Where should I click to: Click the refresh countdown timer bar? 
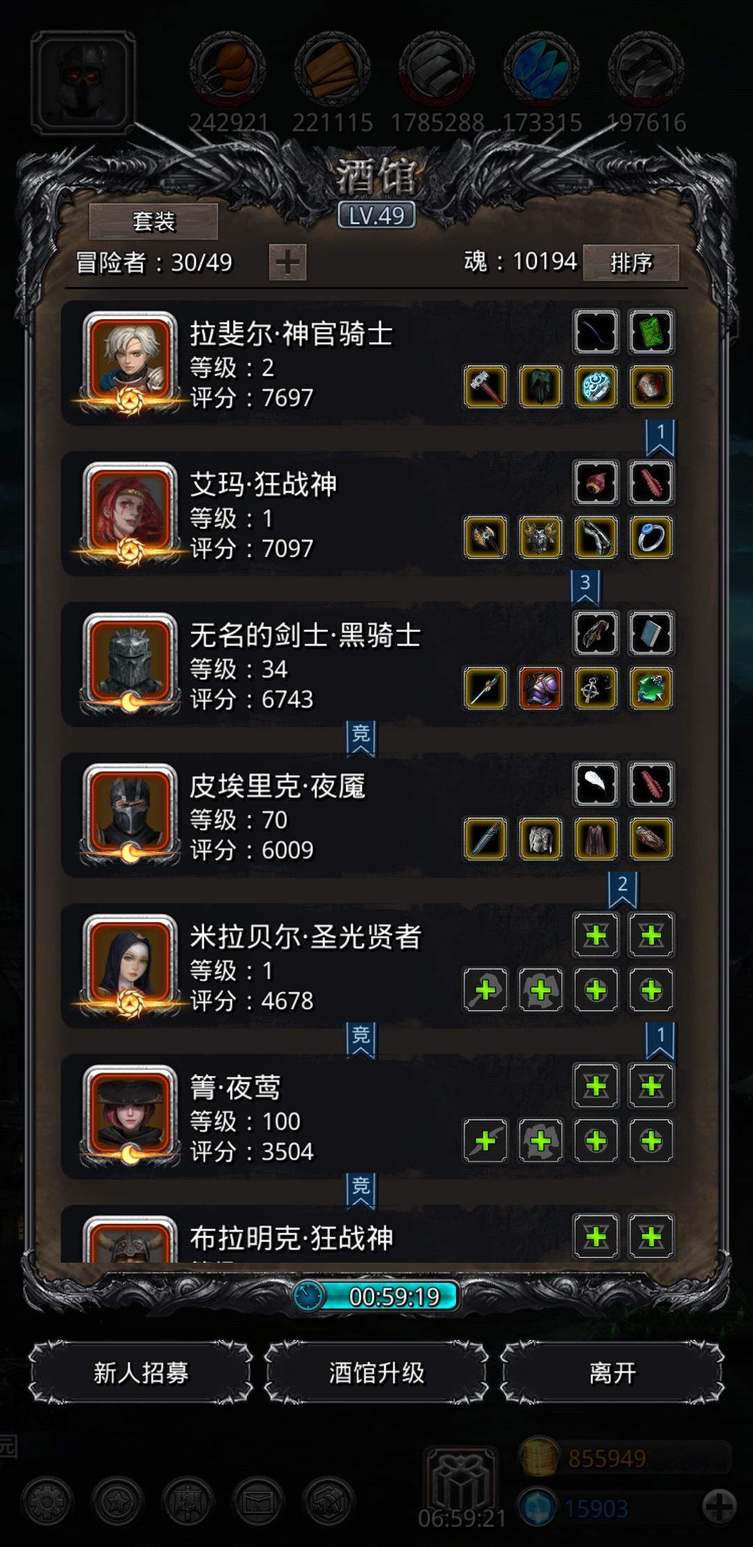point(376,1296)
